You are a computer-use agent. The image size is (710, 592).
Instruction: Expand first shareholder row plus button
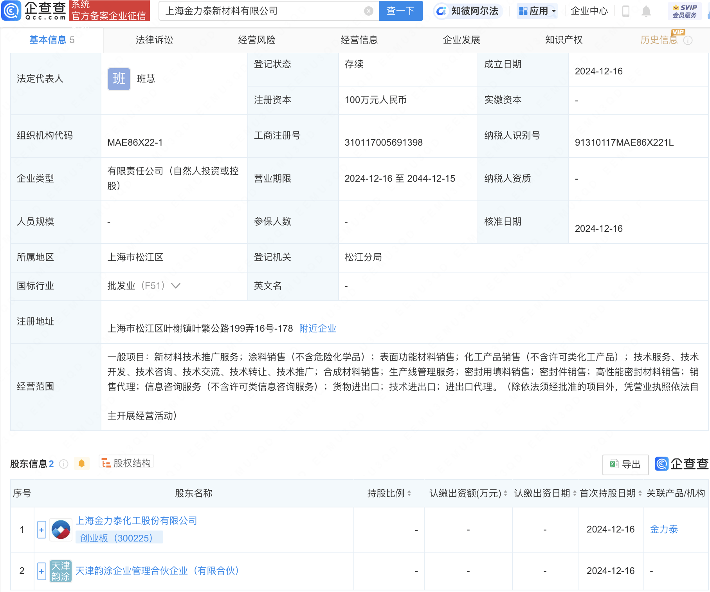click(41, 530)
